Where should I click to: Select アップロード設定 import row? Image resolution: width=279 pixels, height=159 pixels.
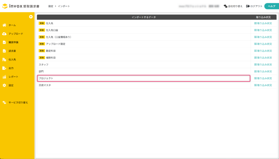[144, 44]
